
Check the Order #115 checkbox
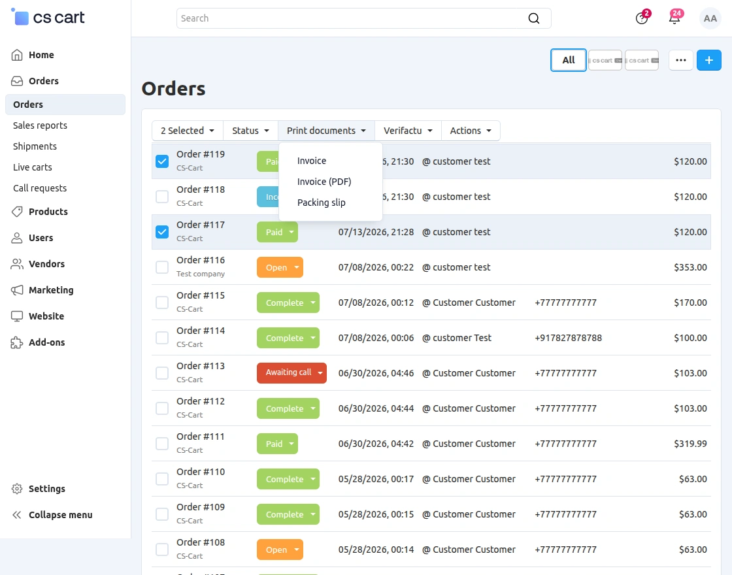click(162, 303)
